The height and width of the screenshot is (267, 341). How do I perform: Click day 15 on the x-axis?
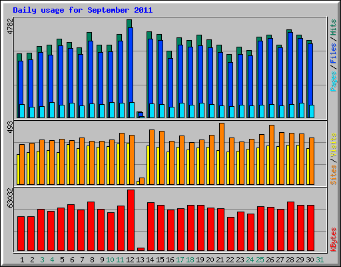pos(160,260)
